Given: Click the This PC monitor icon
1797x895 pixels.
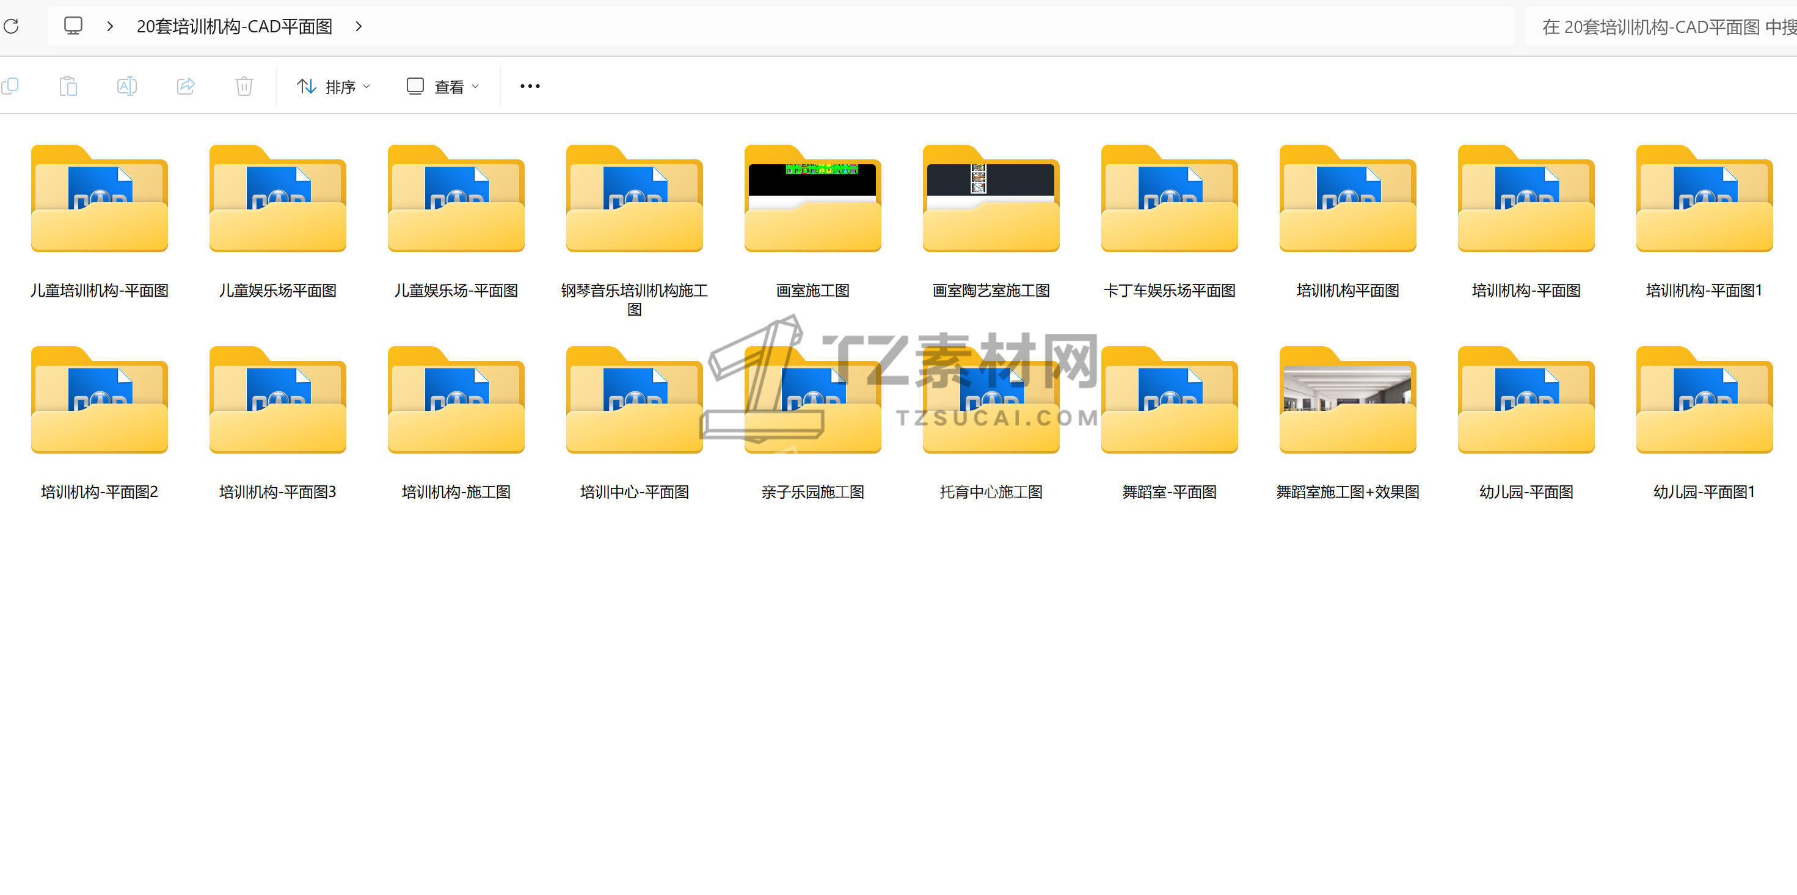Looking at the screenshot, I should (73, 26).
